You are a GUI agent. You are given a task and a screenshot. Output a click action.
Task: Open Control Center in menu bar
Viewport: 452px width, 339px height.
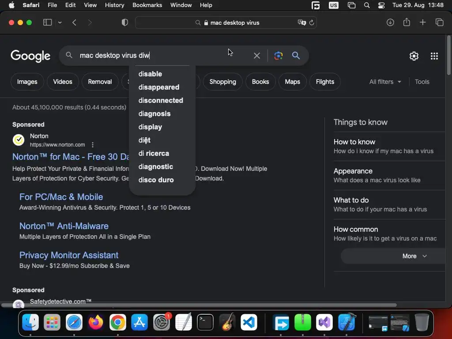pyautogui.click(x=381, y=5)
